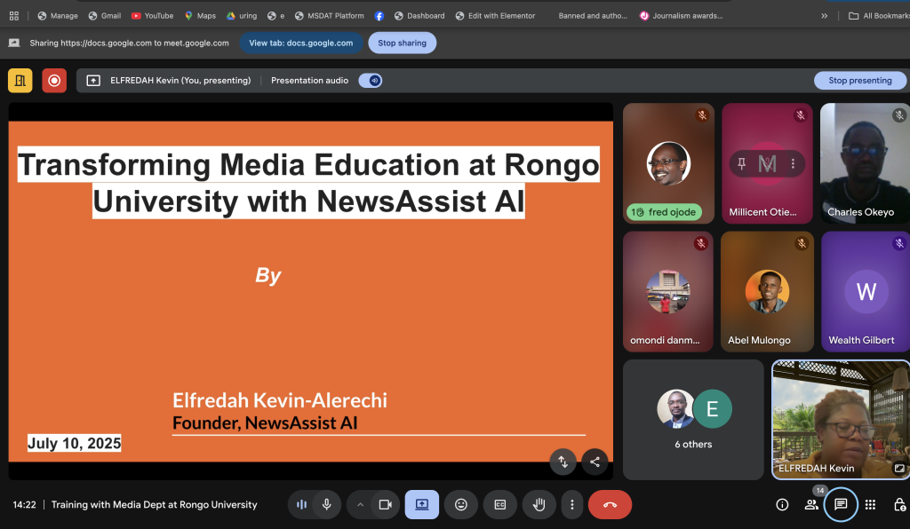Open the Chrome tab groups grid icon
Screen dimensions: 910x529
point(14,16)
